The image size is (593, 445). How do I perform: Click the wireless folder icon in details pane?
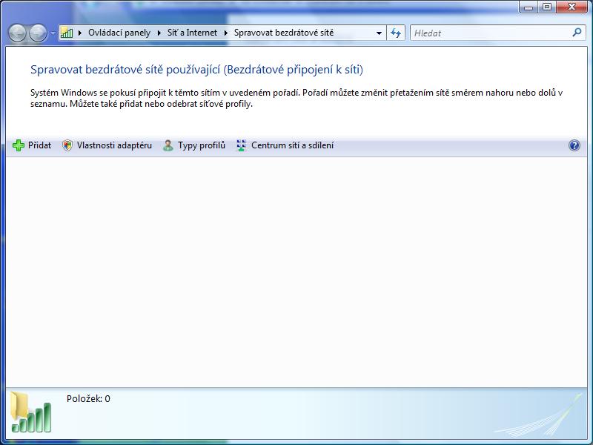coord(30,412)
